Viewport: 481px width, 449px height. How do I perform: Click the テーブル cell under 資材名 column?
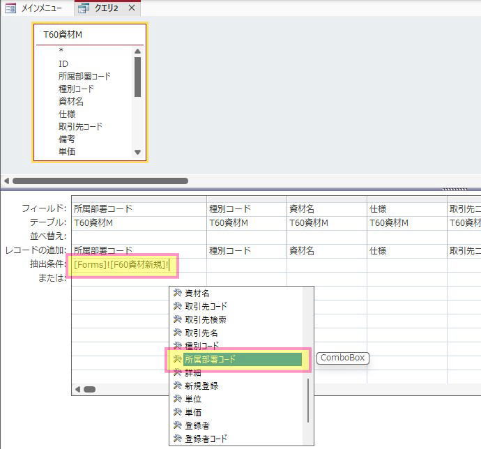pos(327,223)
